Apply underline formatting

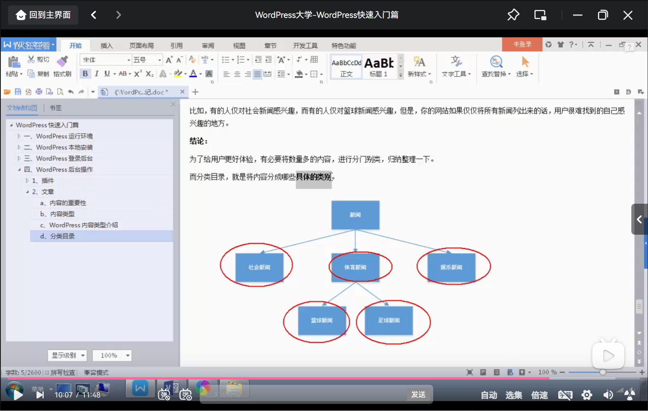[x=107, y=73]
